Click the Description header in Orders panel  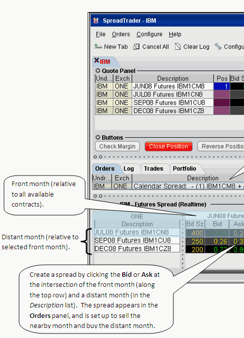click(188, 178)
